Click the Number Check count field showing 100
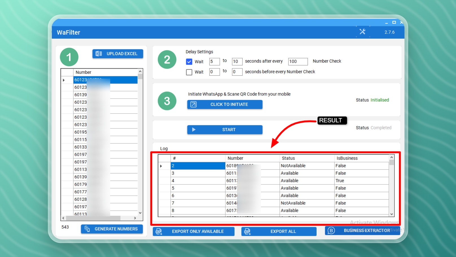This screenshot has width=456, height=257. tap(297, 62)
